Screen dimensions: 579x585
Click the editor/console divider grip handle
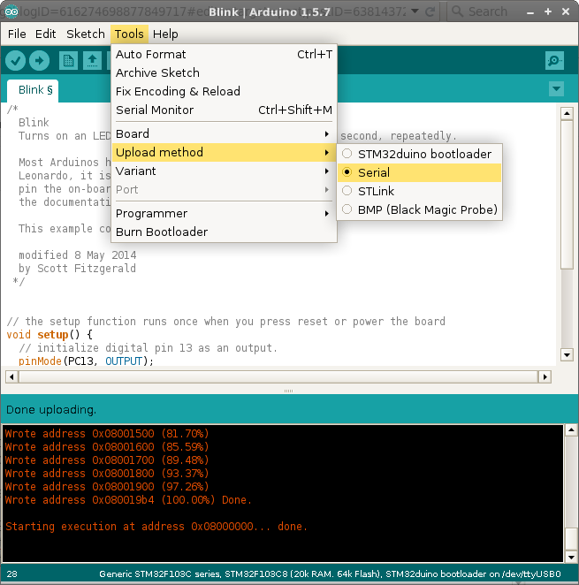point(288,391)
